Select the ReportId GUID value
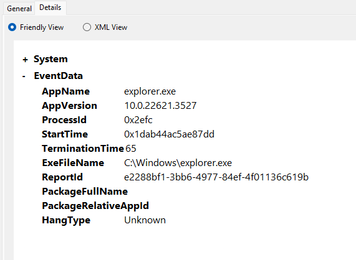The image size is (356, 260). click(x=216, y=177)
